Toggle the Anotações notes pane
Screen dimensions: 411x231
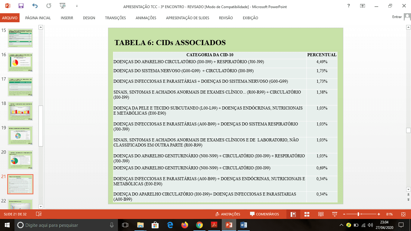click(x=228, y=214)
